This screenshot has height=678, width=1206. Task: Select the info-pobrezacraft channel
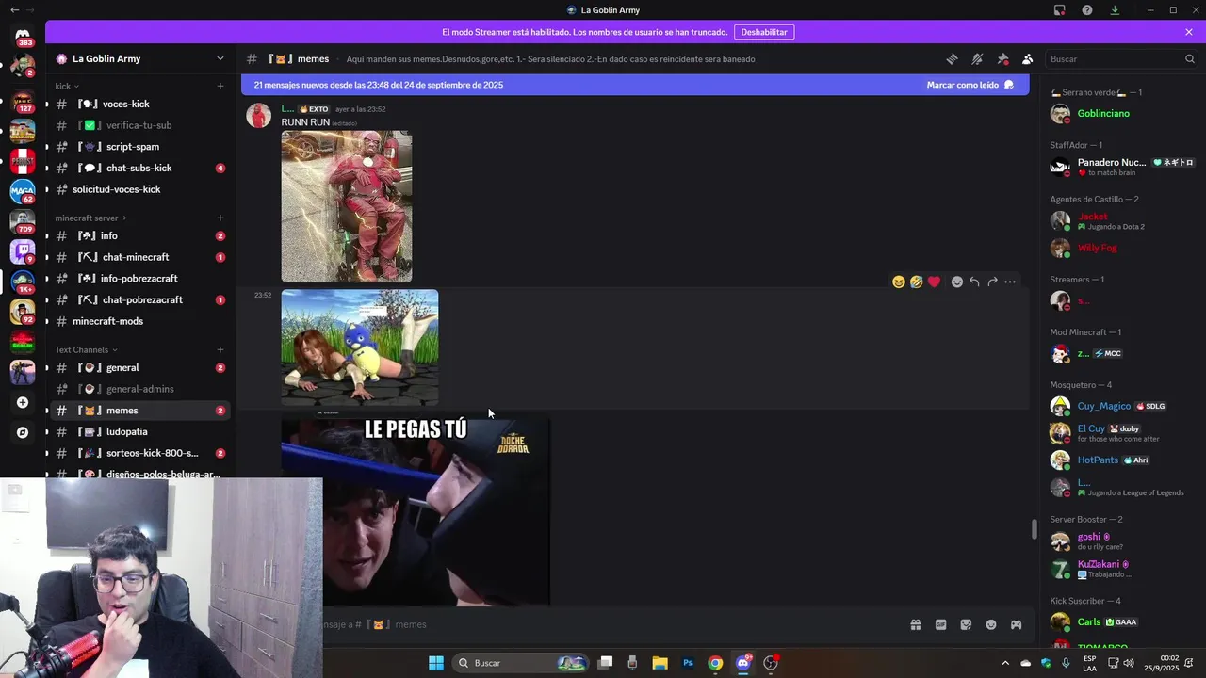tap(141, 279)
